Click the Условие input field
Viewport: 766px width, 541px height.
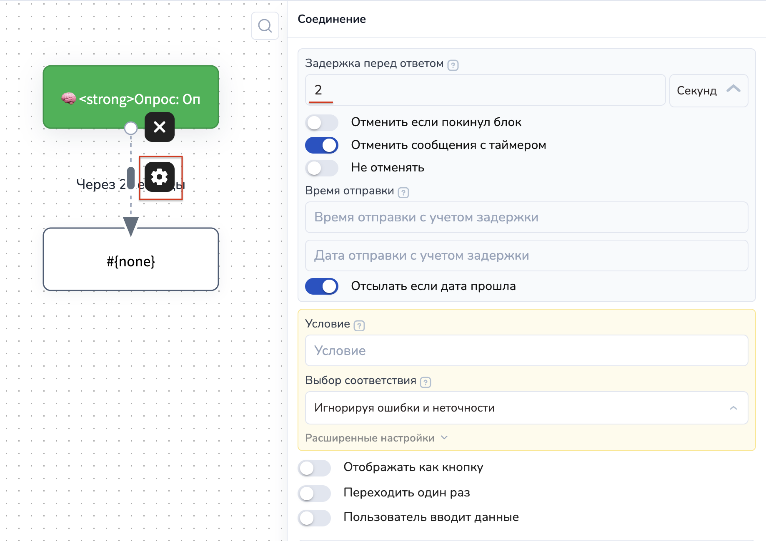tap(526, 350)
